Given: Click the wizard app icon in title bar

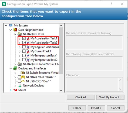Looking at the screenshot, I should [4, 4].
